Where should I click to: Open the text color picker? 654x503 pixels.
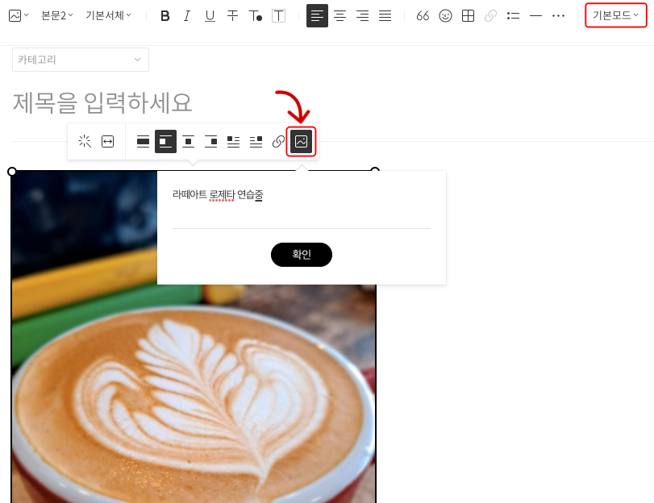coord(255,15)
